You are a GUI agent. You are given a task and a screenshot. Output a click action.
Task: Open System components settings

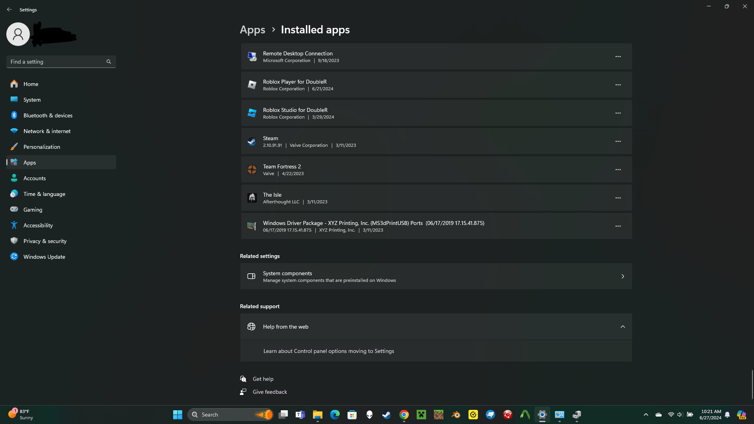tap(436, 276)
